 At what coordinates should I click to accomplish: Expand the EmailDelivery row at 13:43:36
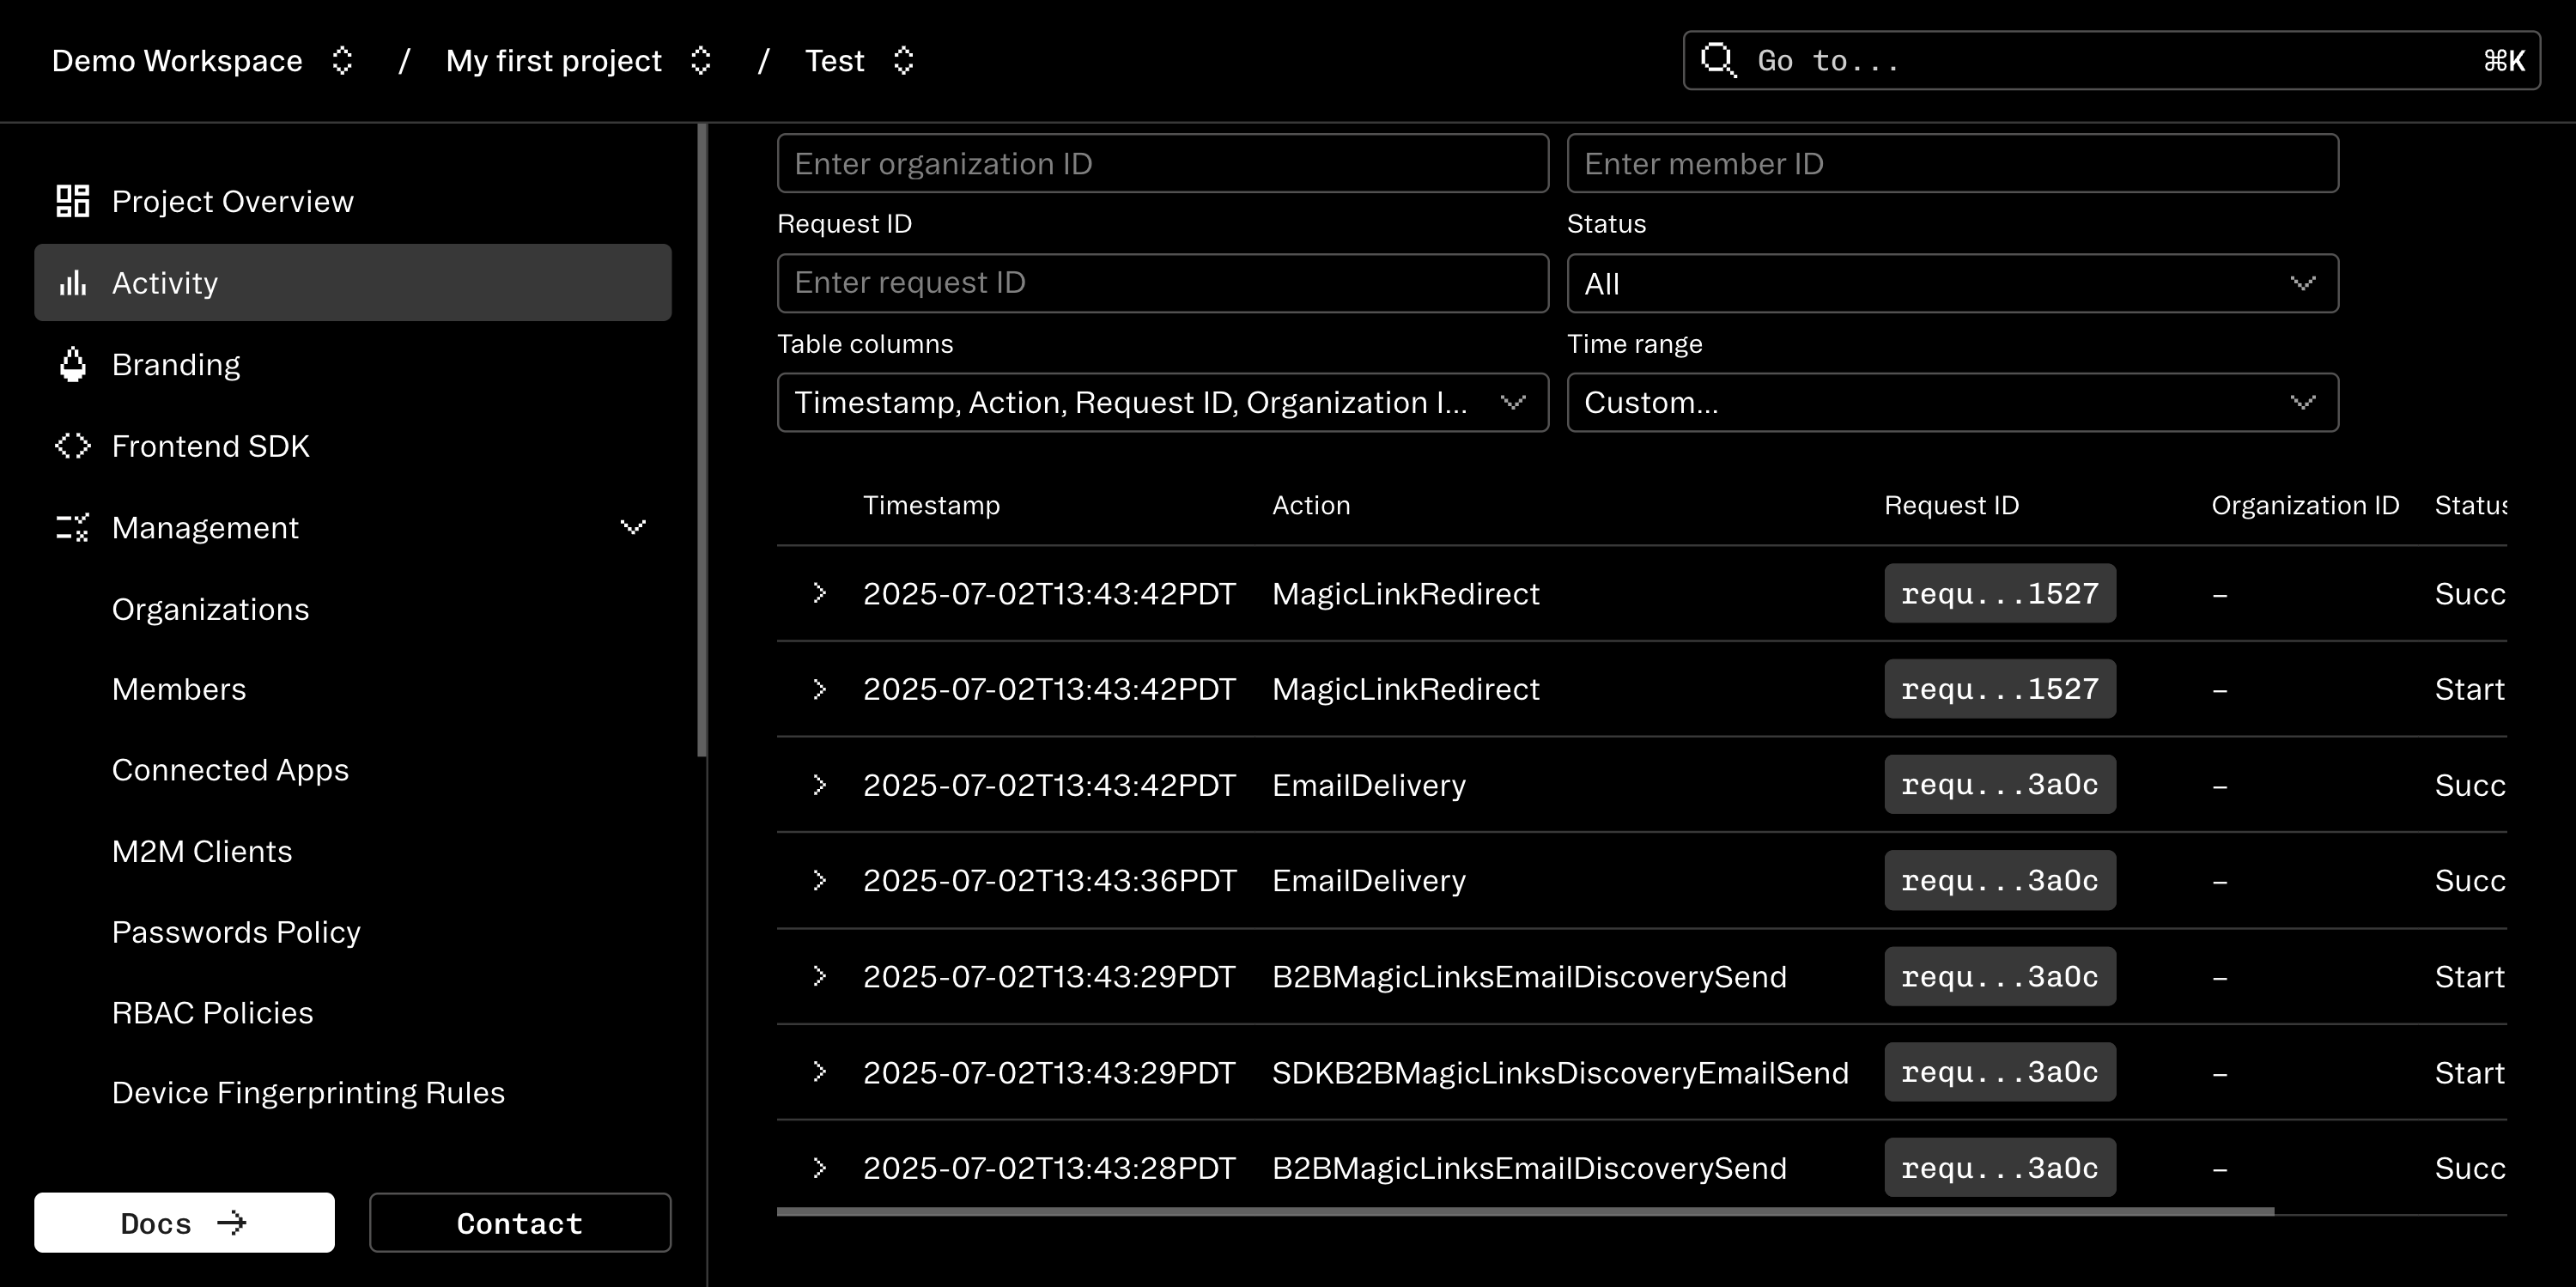[820, 880]
